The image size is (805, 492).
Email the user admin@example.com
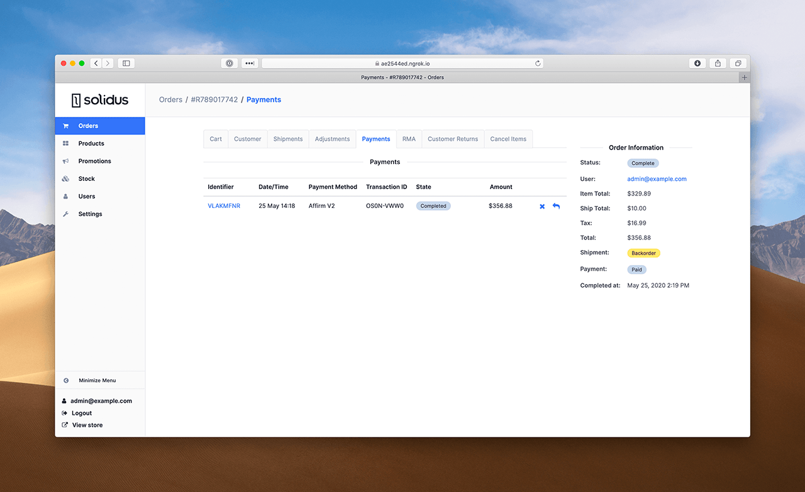tap(657, 178)
